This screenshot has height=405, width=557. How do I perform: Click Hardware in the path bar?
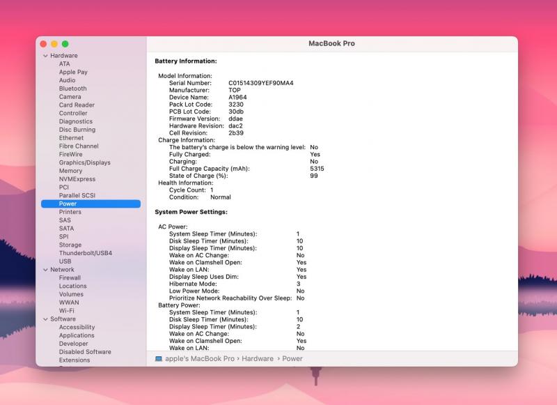(x=258, y=358)
